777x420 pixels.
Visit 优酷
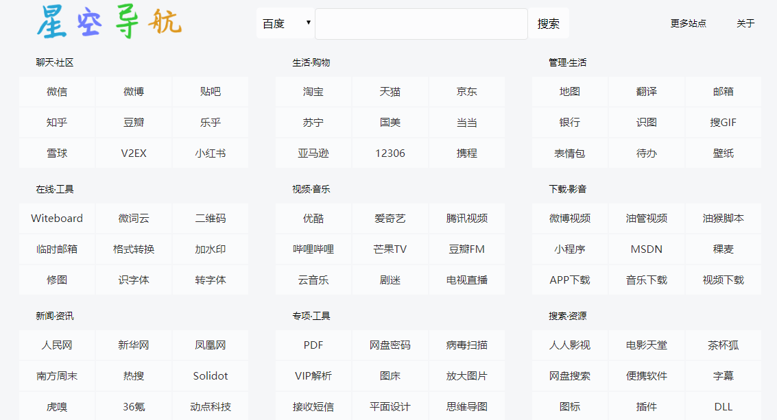313,219
